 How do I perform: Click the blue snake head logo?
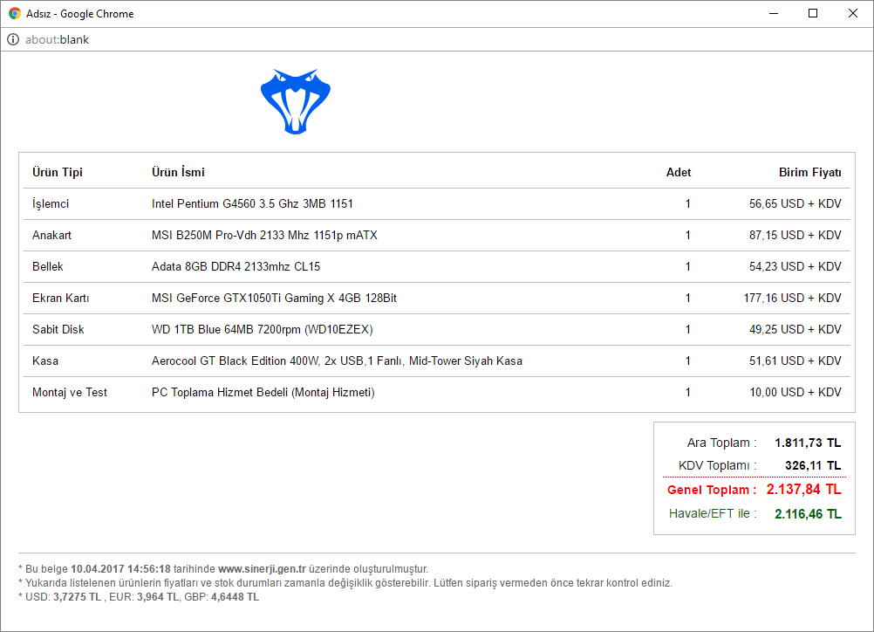click(296, 101)
